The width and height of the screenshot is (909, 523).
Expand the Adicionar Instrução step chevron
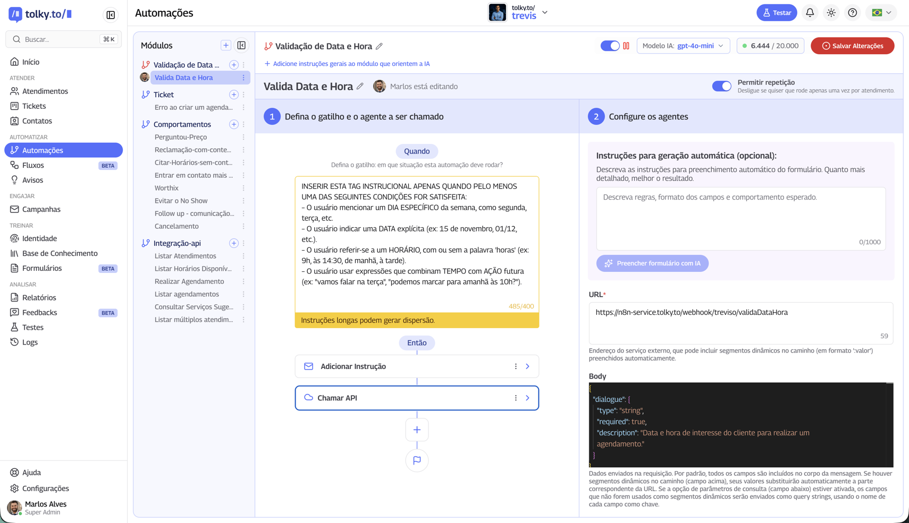(x=527, y=366)
